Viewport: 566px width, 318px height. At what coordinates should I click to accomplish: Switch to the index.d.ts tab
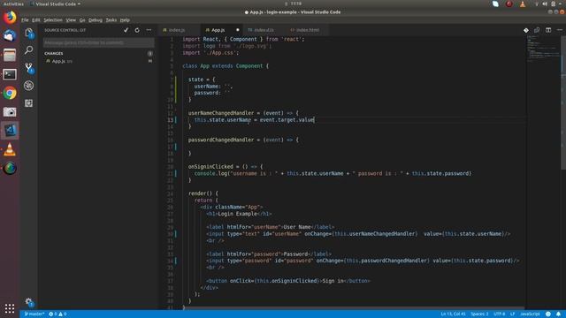[x=264, y=30]
